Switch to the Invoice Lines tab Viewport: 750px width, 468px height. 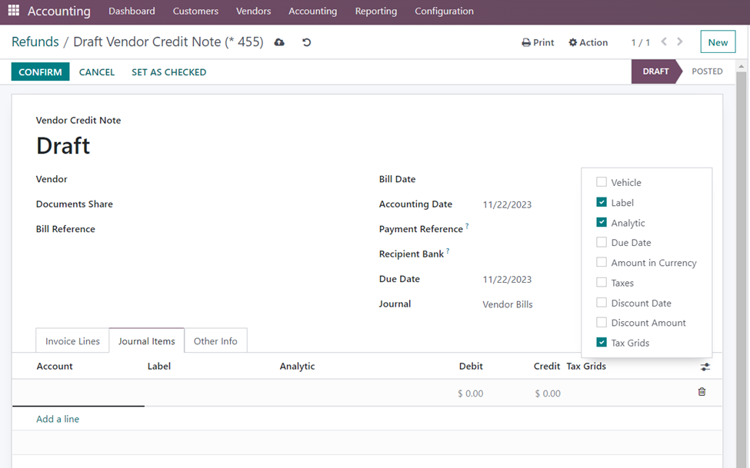pyautogui.click(x=72, y=341)
